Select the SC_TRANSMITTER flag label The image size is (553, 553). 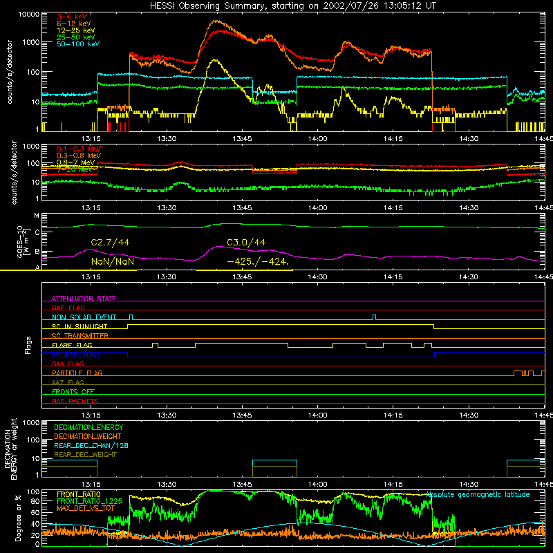(79, 335)
